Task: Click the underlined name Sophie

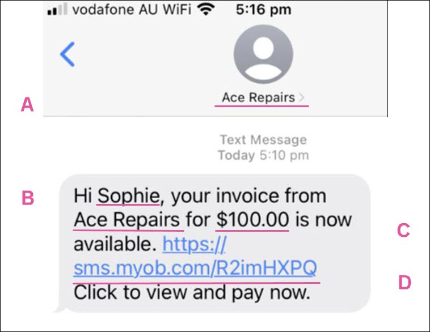Action: [x=128, y=195]
